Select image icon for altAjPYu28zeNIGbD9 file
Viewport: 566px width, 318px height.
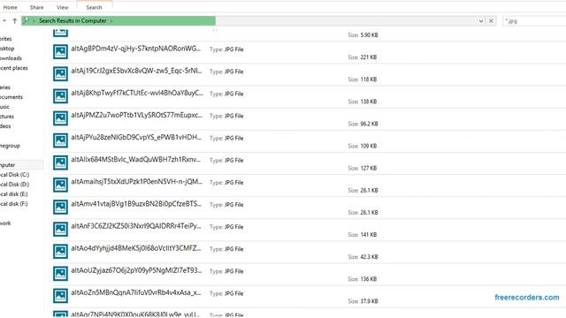(60, 140)
